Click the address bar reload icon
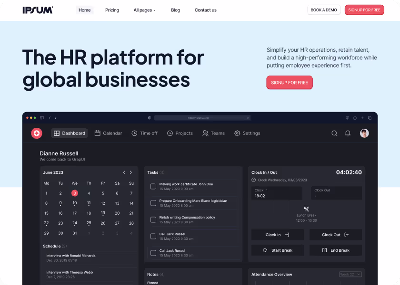Viewport: 400px width, 285px height. 248,118
